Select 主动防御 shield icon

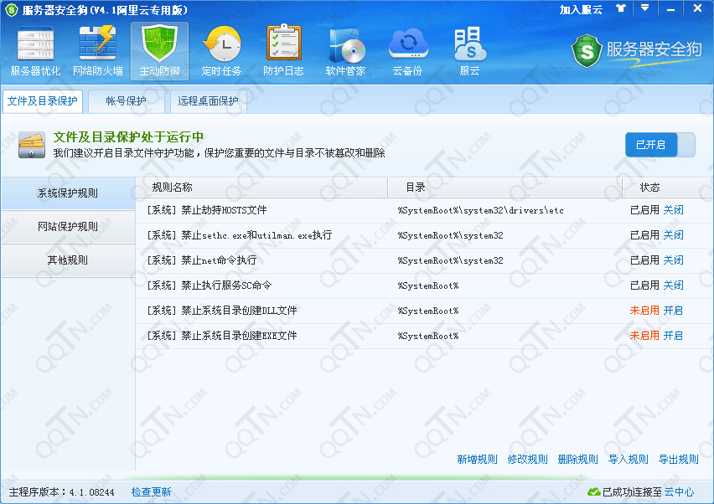click(159, 51)
